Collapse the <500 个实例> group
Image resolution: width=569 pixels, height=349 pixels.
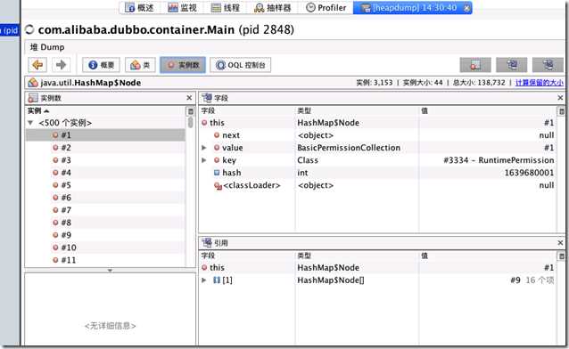point(30,123)
